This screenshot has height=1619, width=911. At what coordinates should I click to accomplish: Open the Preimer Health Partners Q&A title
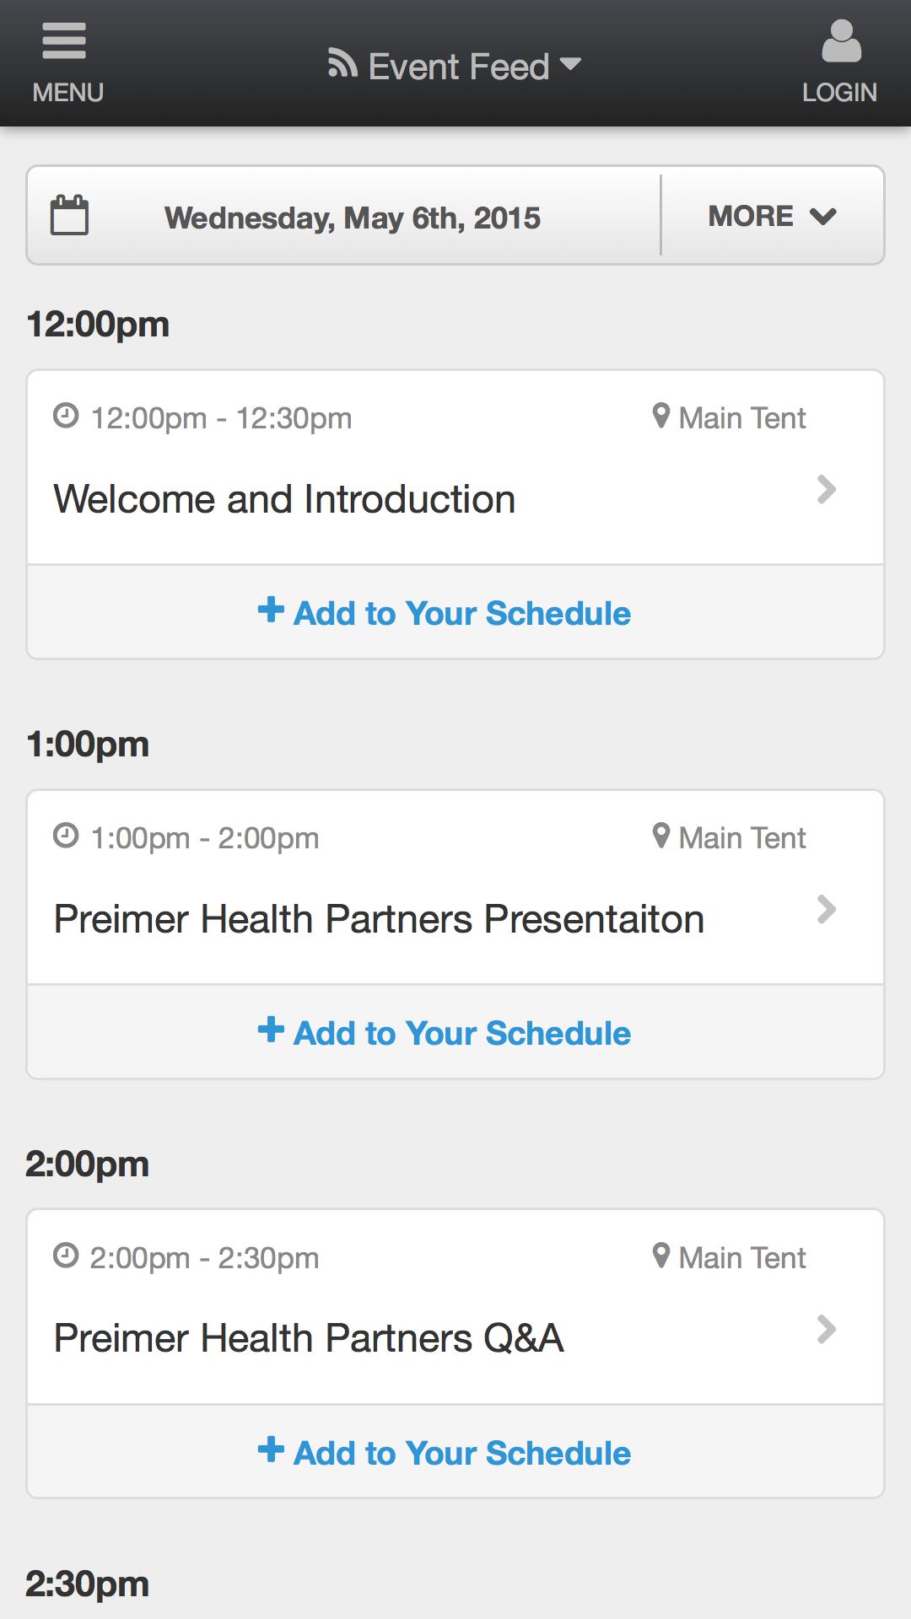click(309, 1338)
